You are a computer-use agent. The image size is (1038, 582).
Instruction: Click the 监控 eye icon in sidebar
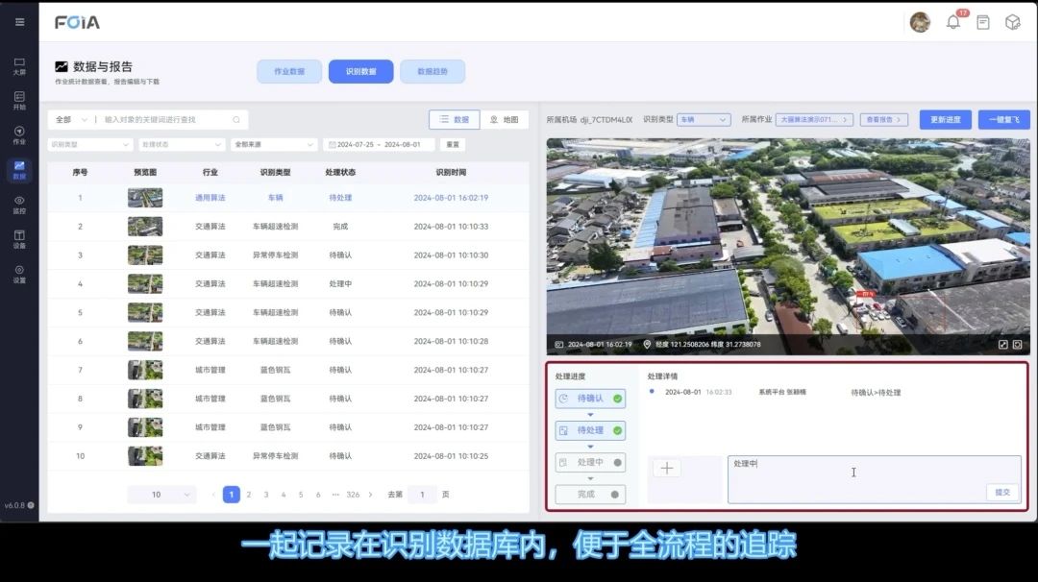pyautogui.click(x=19, y=204)
